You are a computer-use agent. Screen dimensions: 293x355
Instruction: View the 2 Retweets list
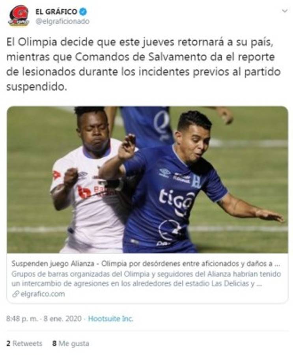click(x=24, y=344)
